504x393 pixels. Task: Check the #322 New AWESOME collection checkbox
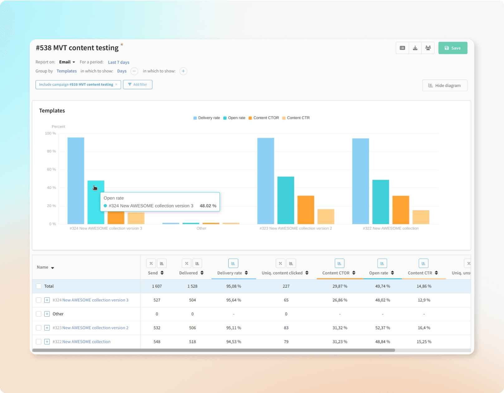(39, 342)
